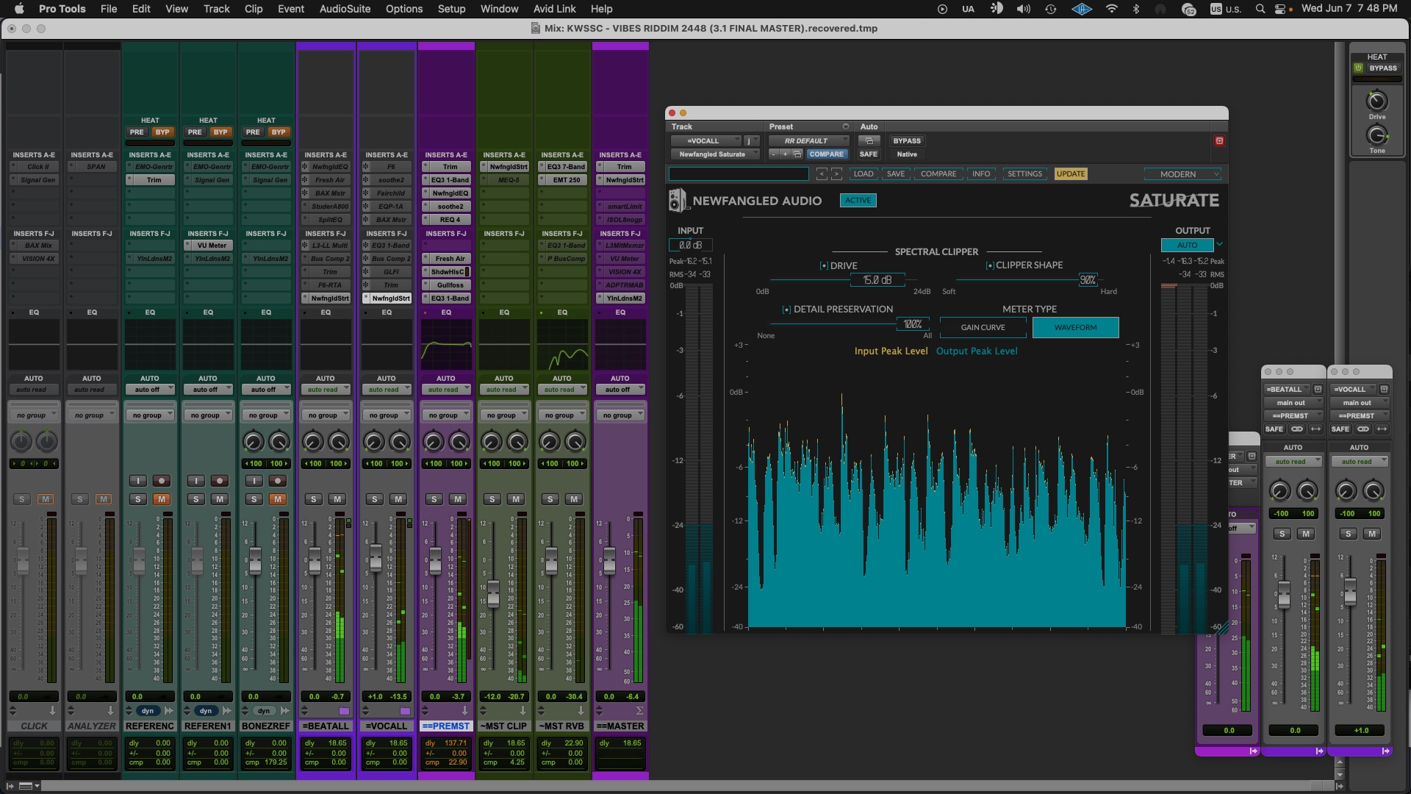The height and width of the screenshot is (794, 1411).
Task: Open the Pro Tools plugin target button
Action: (1219, 140)
